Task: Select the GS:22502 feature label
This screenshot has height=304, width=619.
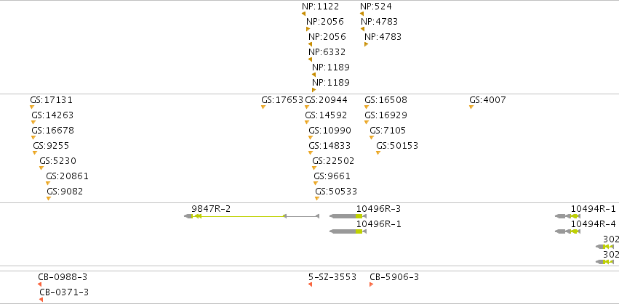Action: click(333, 160)
